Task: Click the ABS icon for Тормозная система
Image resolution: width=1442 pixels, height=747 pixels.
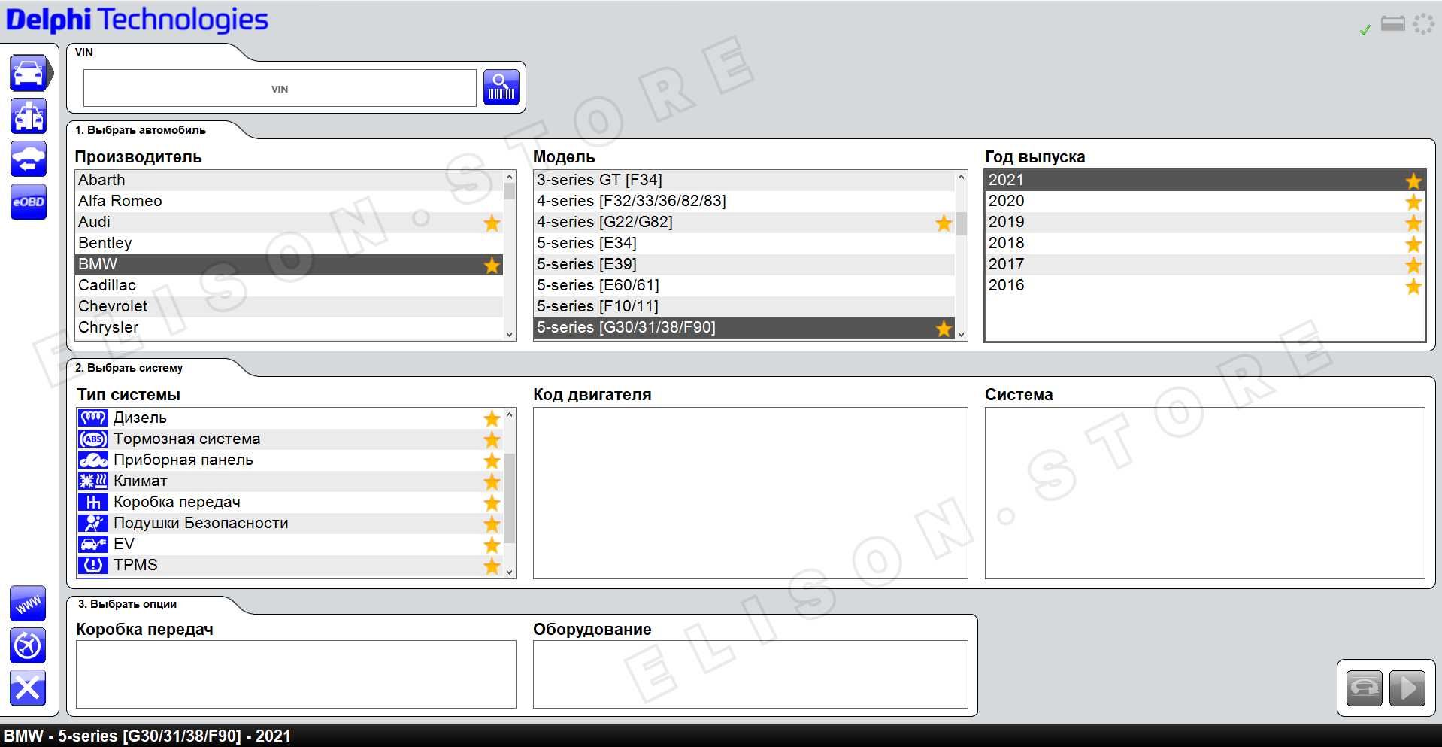Action: click(93, 439)
